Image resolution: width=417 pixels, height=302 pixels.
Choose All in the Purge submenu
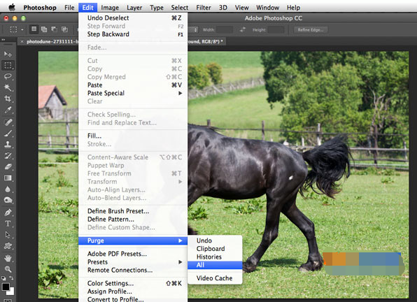click(x=215, y=265)
